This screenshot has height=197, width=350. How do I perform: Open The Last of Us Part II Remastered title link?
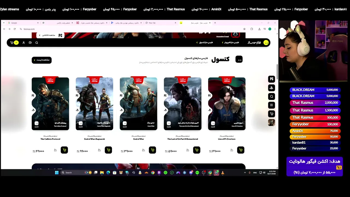coord(183,139)
